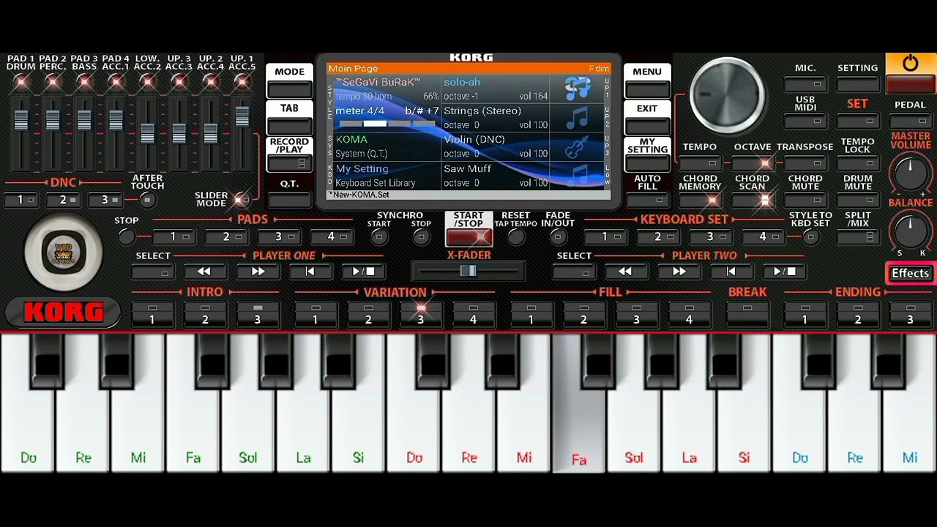Tap the orange power icon
This screenshot has height=527, width=937.
[910, 64]
